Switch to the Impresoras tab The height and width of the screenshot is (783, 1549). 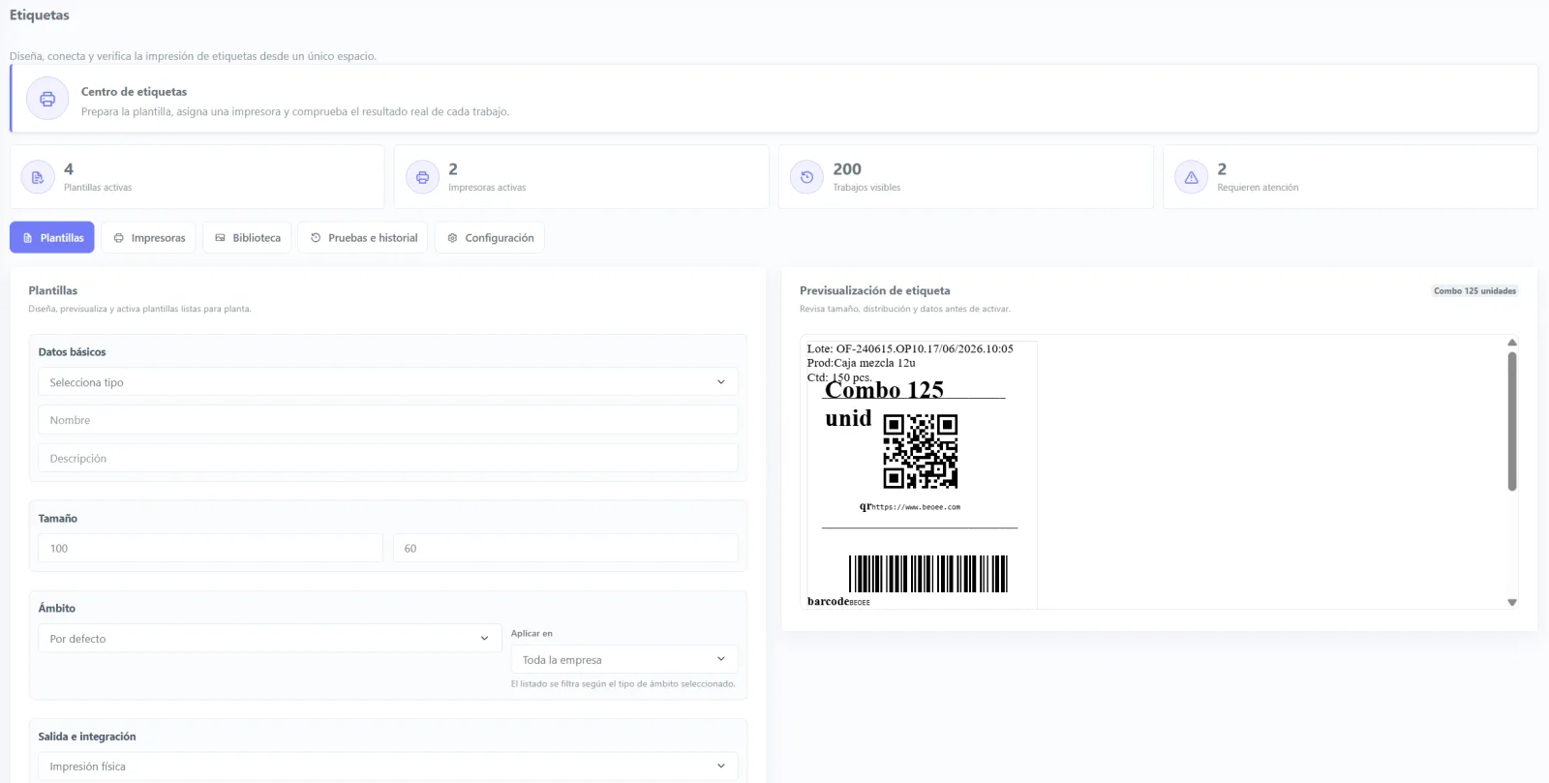coord(149,238)
